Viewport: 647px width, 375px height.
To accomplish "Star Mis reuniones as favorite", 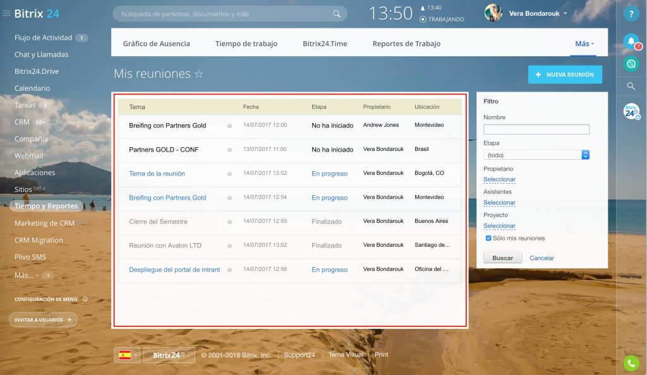I will tap(198, 74).
